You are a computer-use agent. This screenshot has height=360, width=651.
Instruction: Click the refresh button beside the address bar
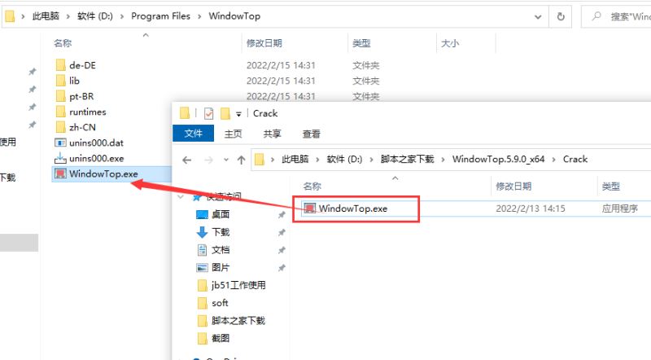561,16
